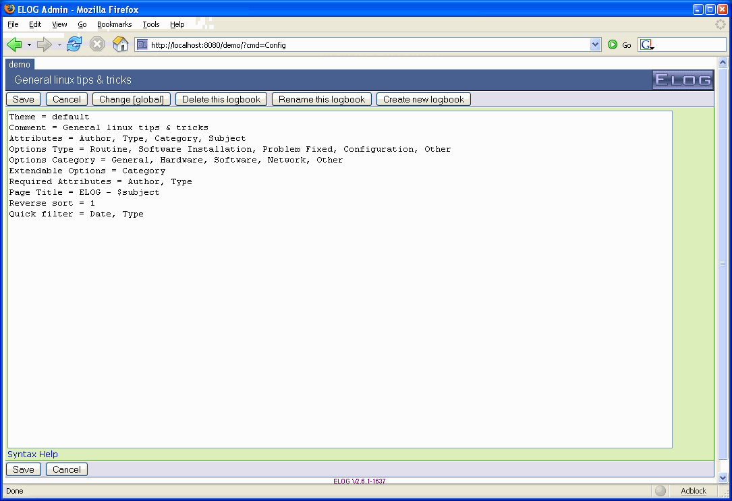The image size is (732, 501).
Task: Select the demo logbook tab
Action: tap(20, 64)
